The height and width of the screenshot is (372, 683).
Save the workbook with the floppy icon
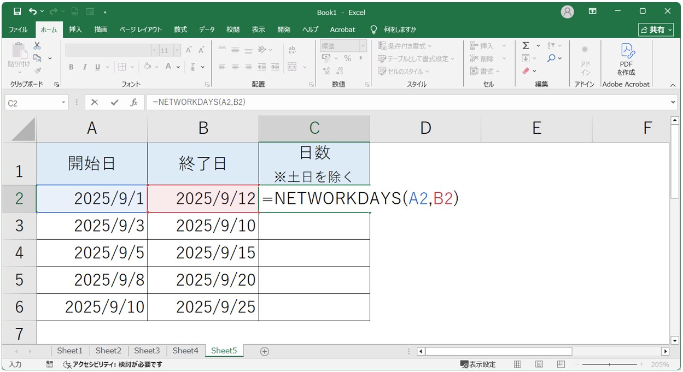click(17, 11)
